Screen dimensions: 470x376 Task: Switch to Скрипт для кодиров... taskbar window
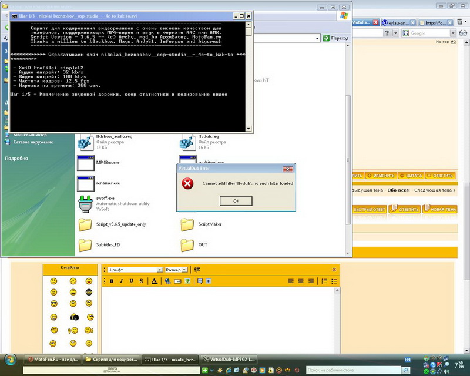[112, 359]
